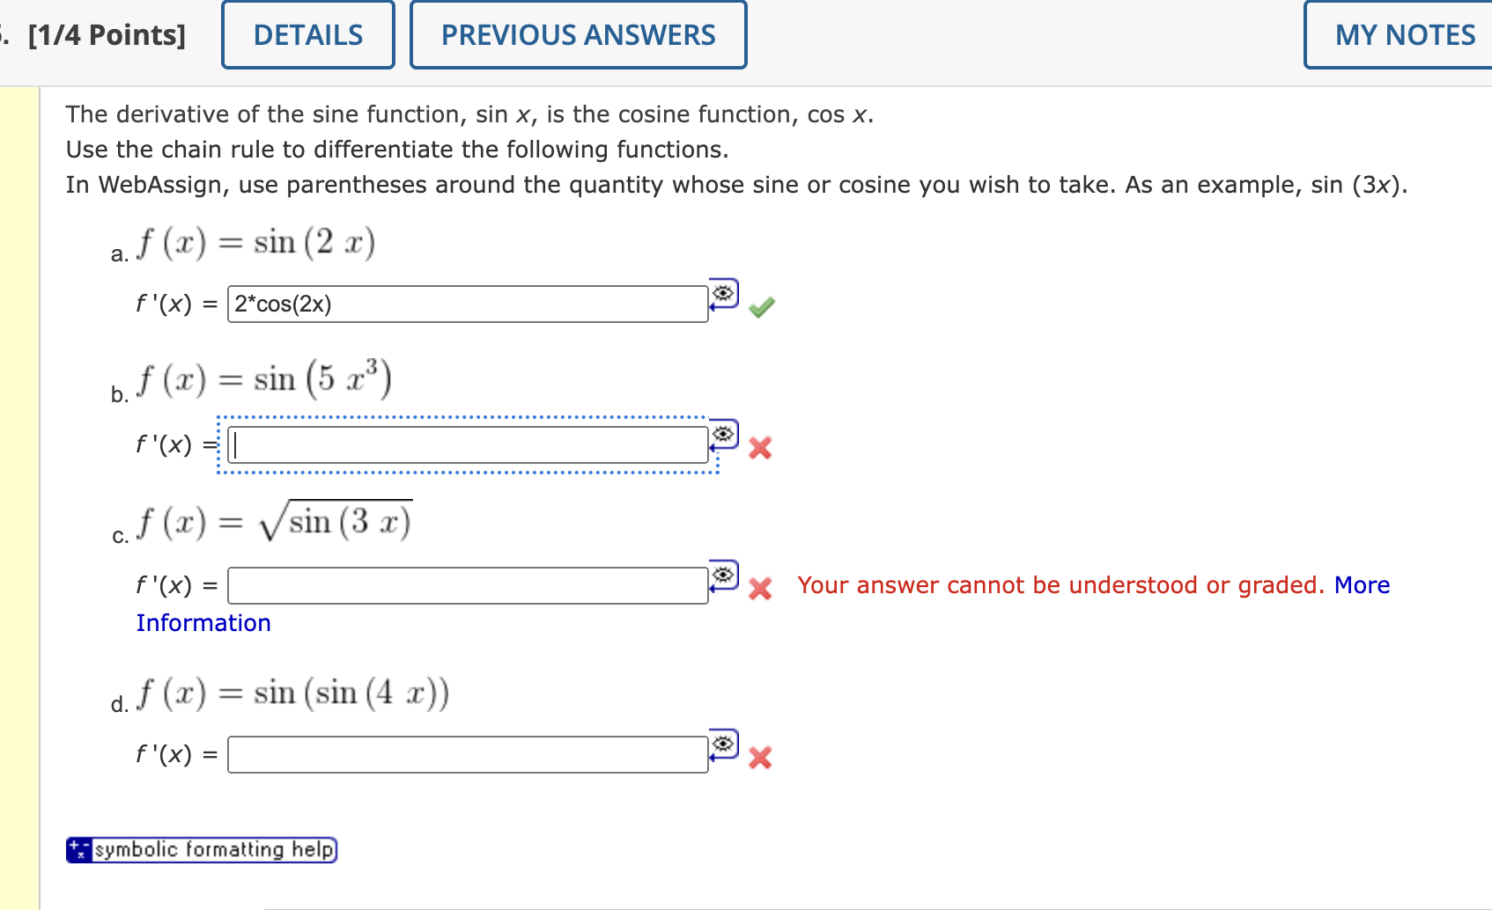Select the f'(x) answer field for part d
This screenshot has height=910, width=1492.
click(467, 752)
